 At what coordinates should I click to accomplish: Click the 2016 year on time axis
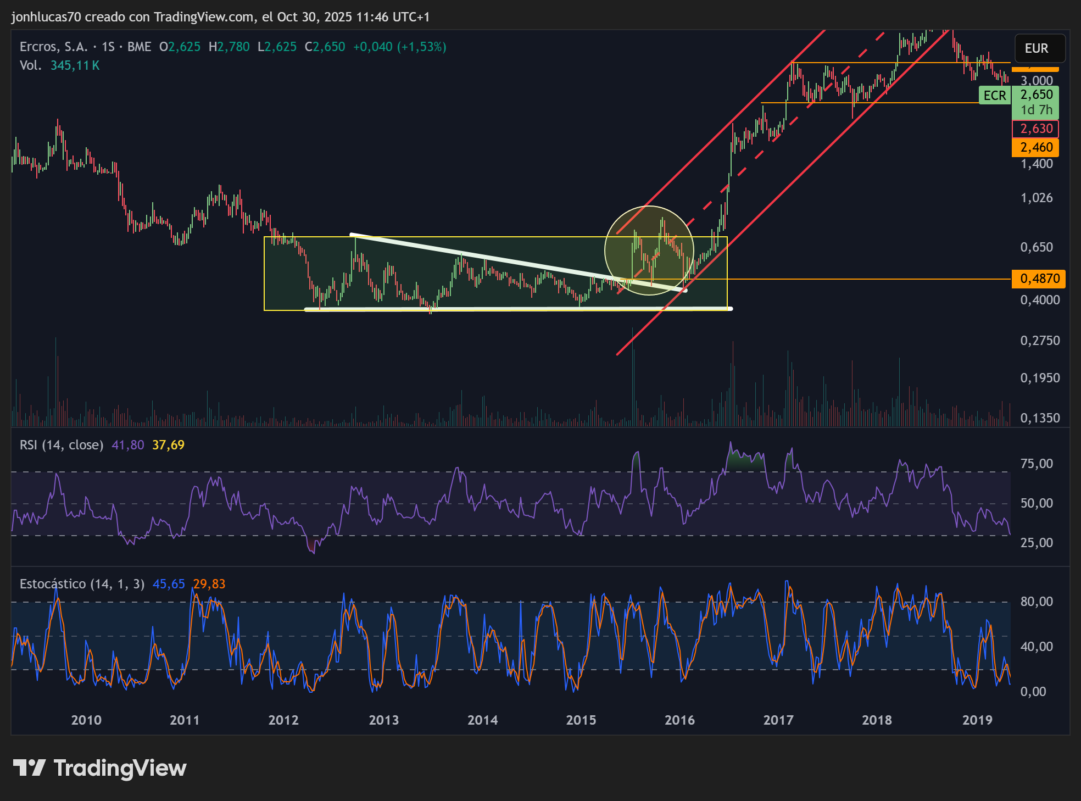(x=679, y=720)
